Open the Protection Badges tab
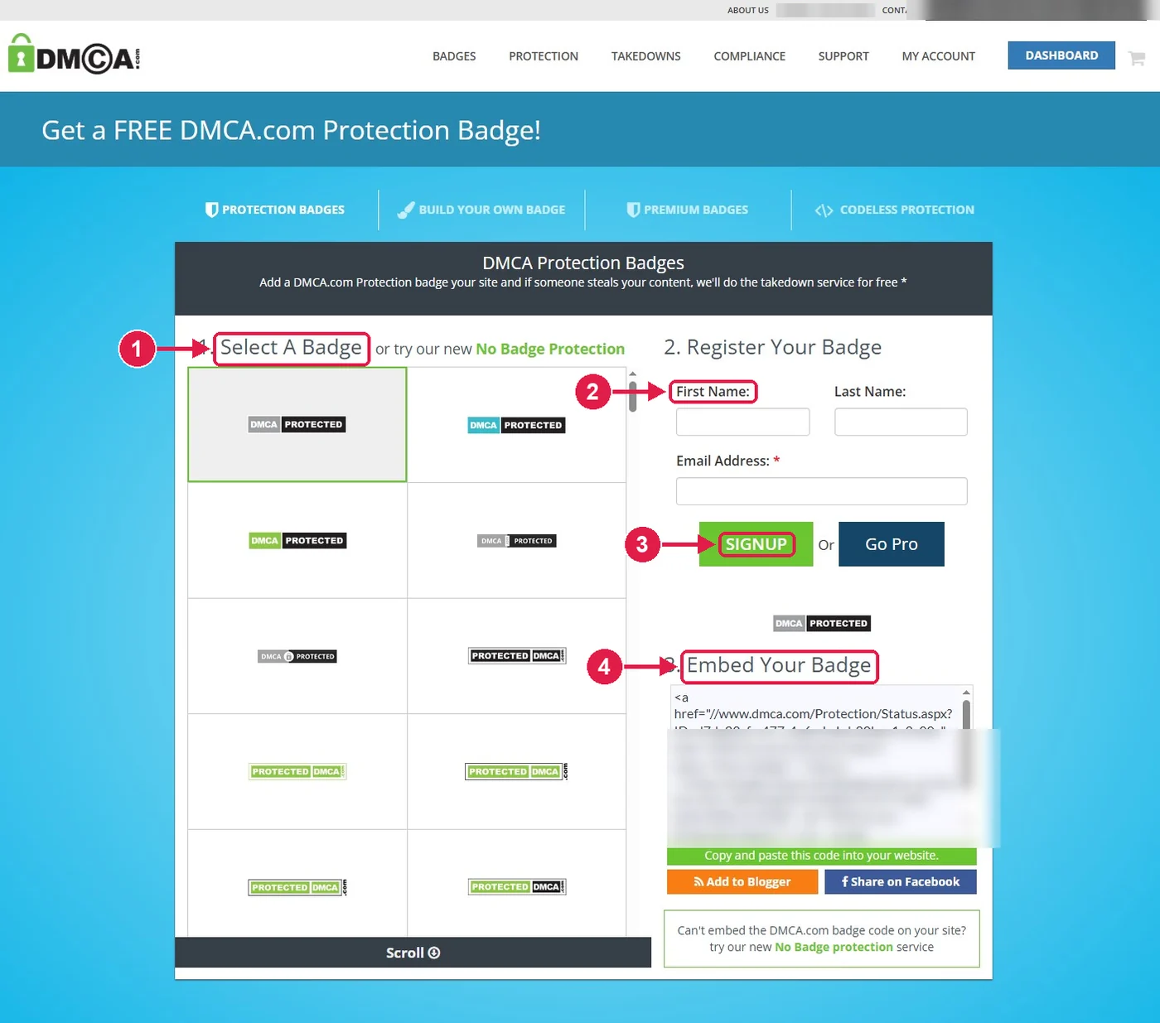This screenshot has height=1023, width=1160. 275,210
